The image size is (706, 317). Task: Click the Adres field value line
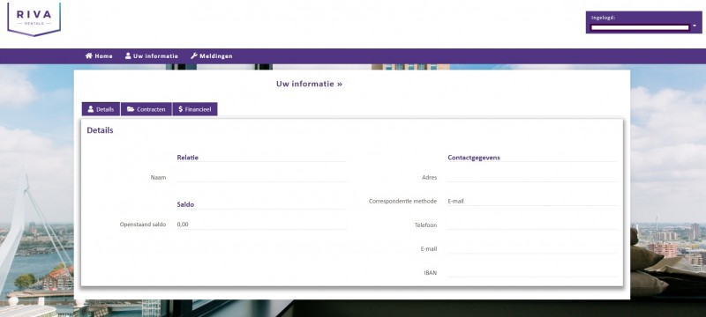click(x=532, y=177)
